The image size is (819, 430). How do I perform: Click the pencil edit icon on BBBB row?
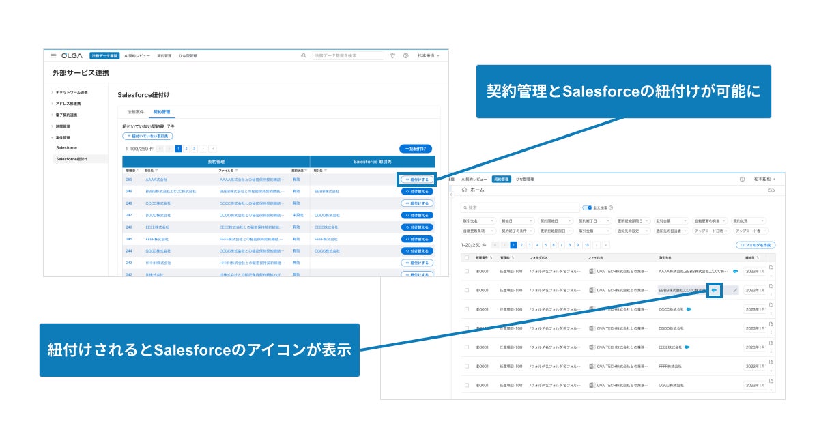tap(735, 290)
